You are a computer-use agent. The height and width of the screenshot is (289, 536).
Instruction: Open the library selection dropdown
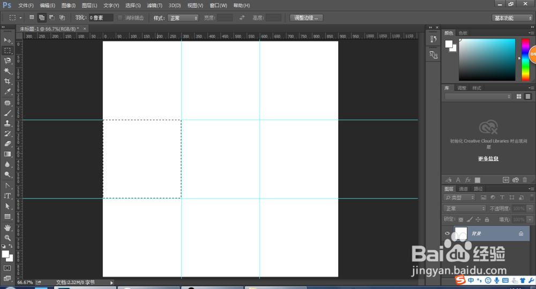[478, 97]
